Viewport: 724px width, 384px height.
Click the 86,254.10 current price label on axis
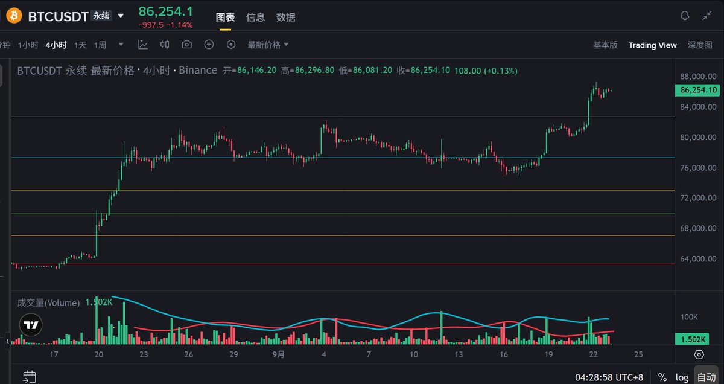pos(699,90)
